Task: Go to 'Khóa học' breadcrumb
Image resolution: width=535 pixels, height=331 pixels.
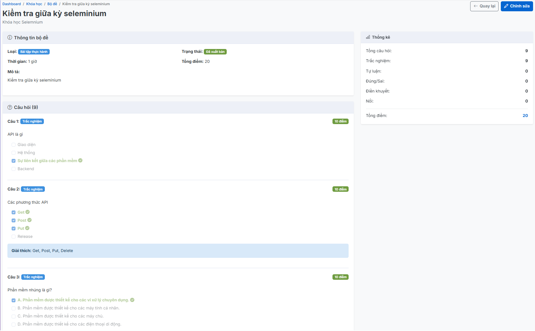Action: click(34, 4)
